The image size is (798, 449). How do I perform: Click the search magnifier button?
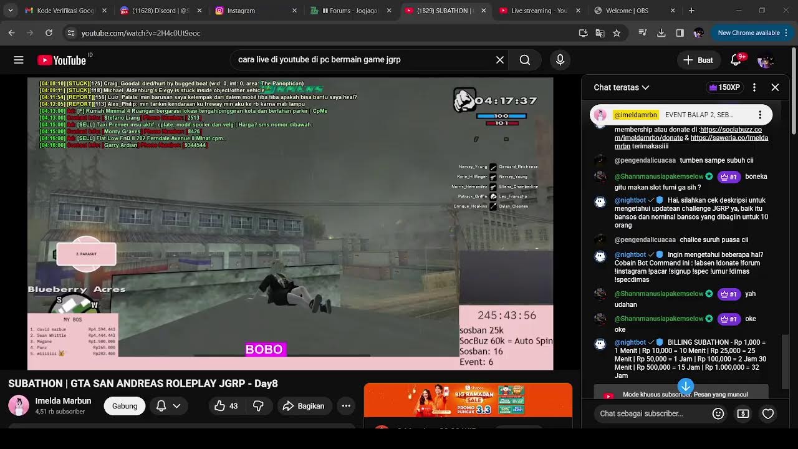525,60
